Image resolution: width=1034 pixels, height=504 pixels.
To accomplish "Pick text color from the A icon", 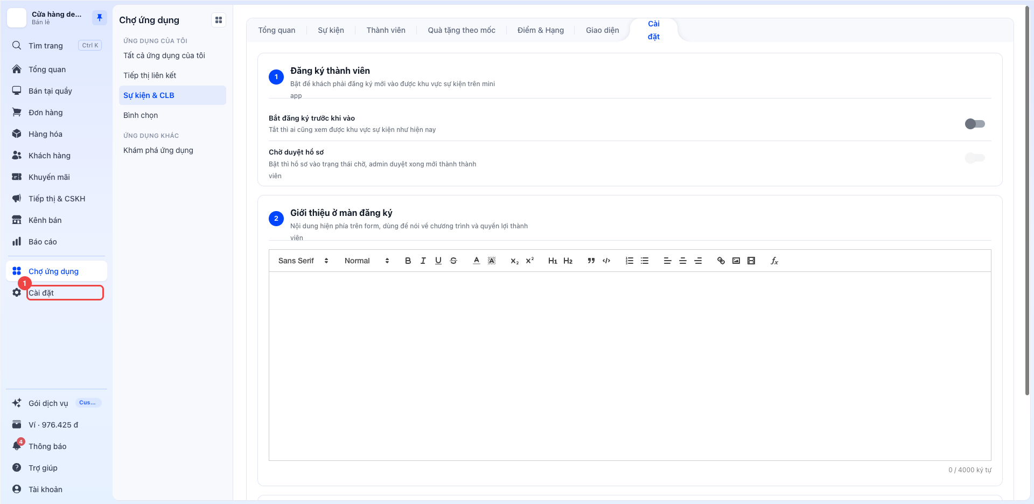I will 477,261.
